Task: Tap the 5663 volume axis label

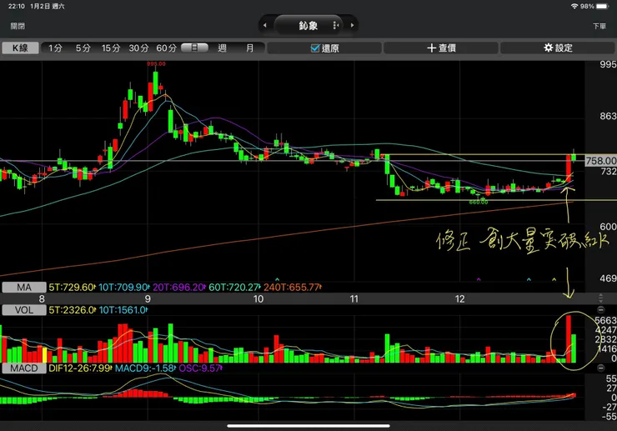Action: 605,320
